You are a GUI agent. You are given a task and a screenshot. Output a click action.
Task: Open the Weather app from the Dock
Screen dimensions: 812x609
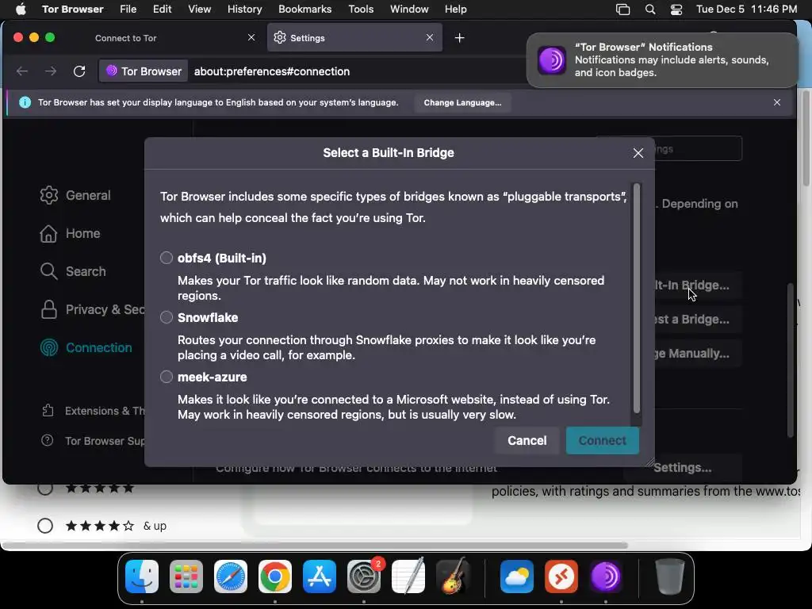[517, 576]
